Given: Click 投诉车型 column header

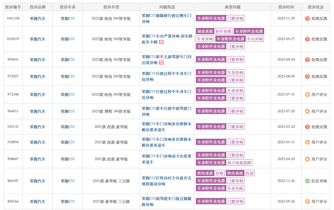Looking at the screenshot, I should click(x=111, y=7).
